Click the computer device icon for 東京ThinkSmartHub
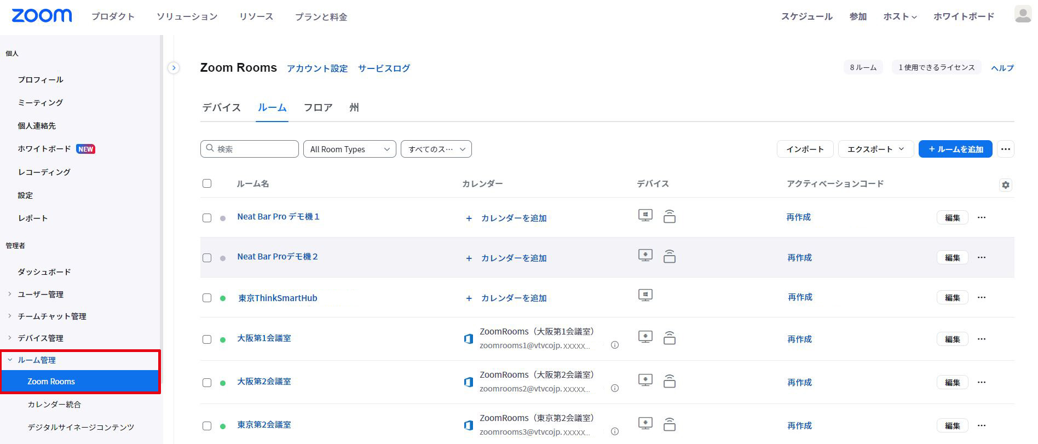The width and height of the screenshot is (1038, 444). click(x=645, y=296)
